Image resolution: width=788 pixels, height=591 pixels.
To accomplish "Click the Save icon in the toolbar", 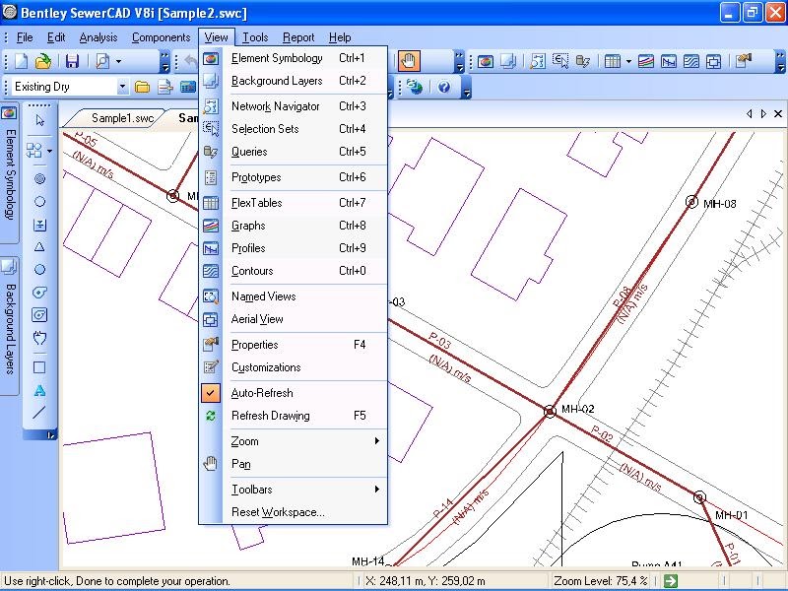I will 72,61.
